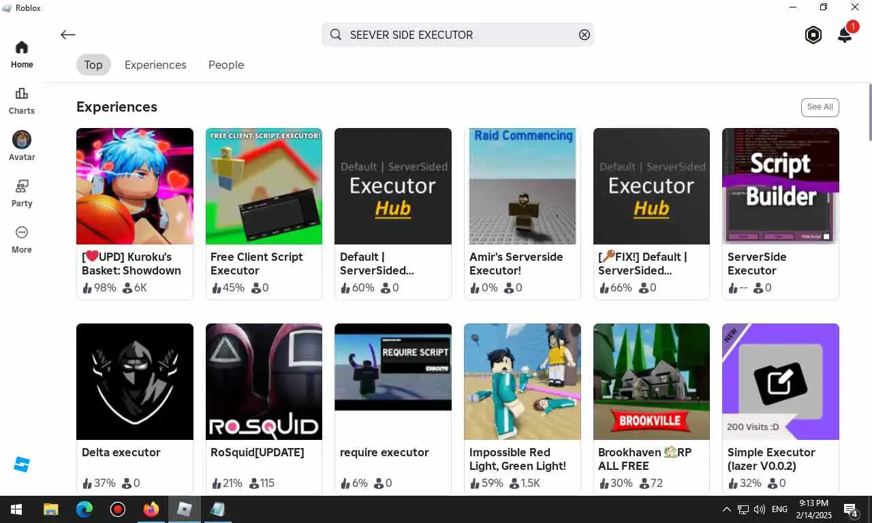
Task: Open the Brookville Brookhaven RP thumbnail
Action: click(651, 381)
